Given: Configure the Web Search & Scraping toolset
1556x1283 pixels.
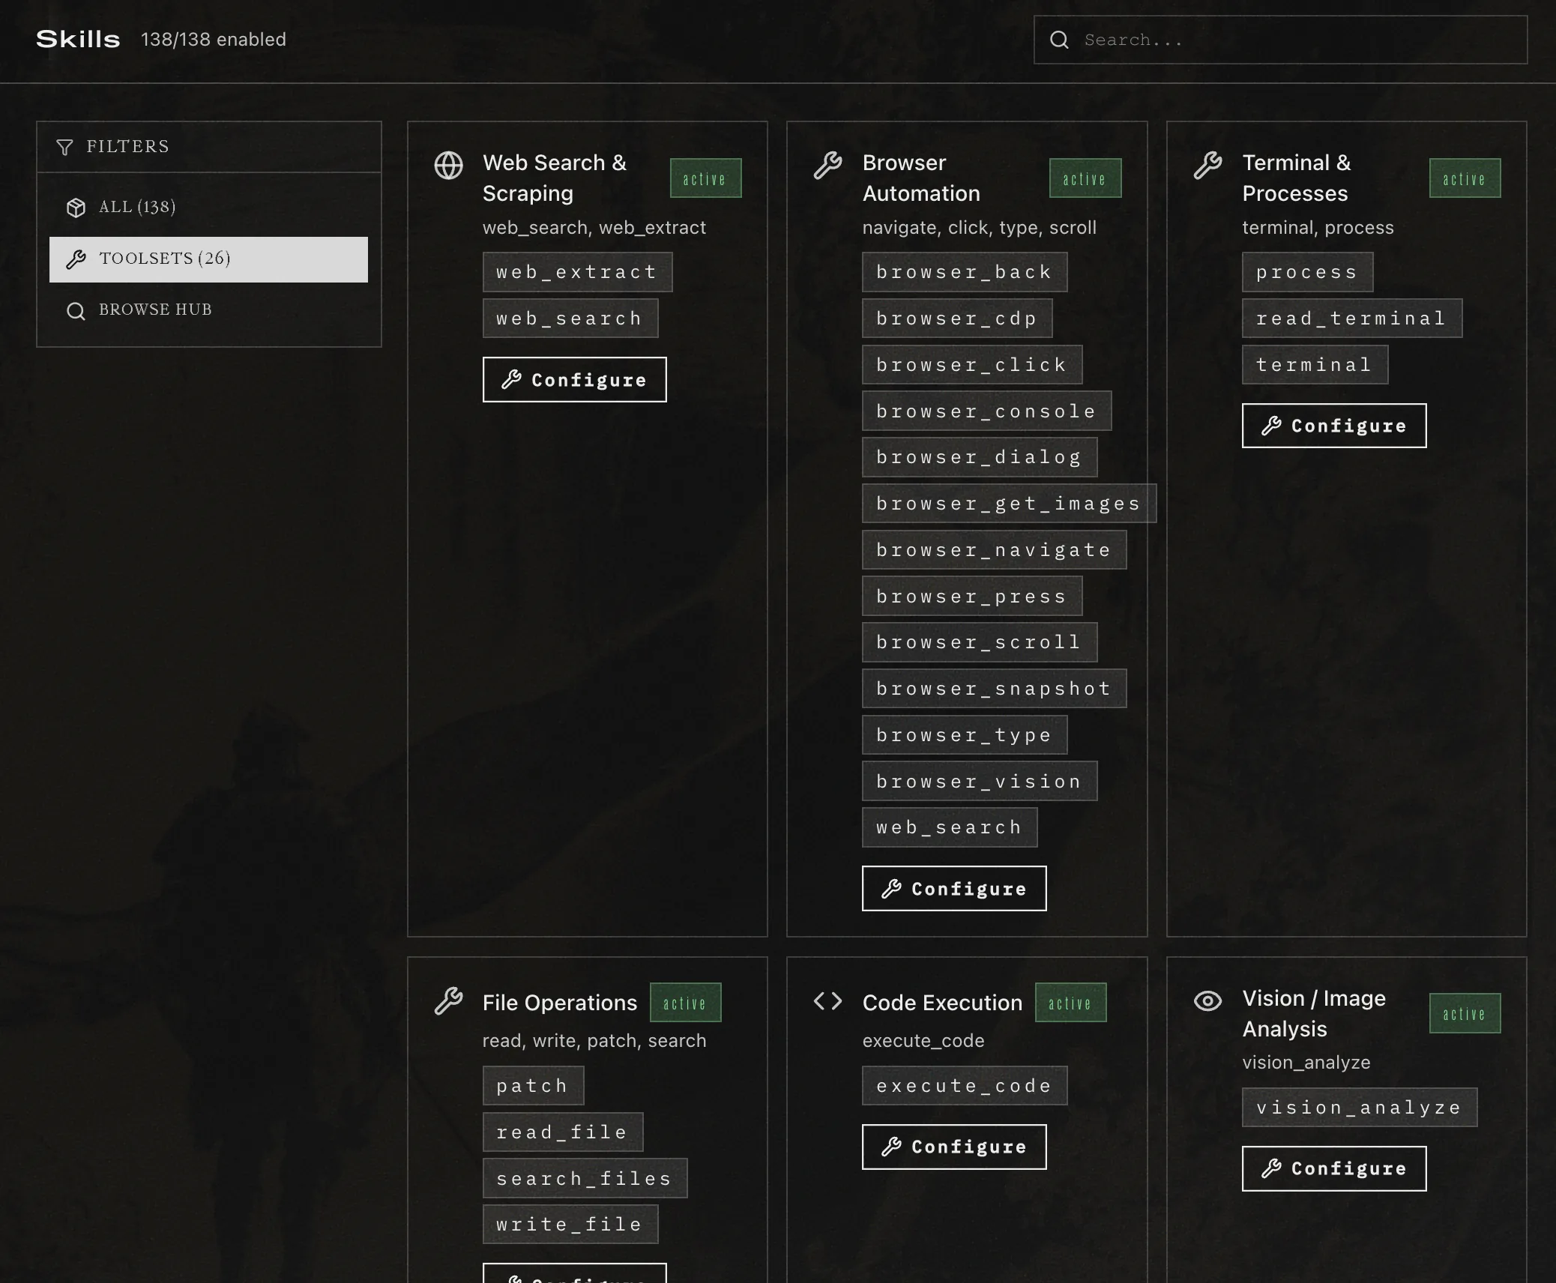Looking at the screenshot, I should (x=574, y=380).
